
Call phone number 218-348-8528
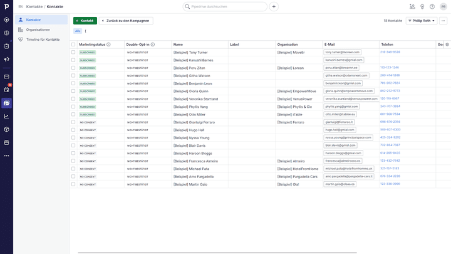[x=390, y=52]
